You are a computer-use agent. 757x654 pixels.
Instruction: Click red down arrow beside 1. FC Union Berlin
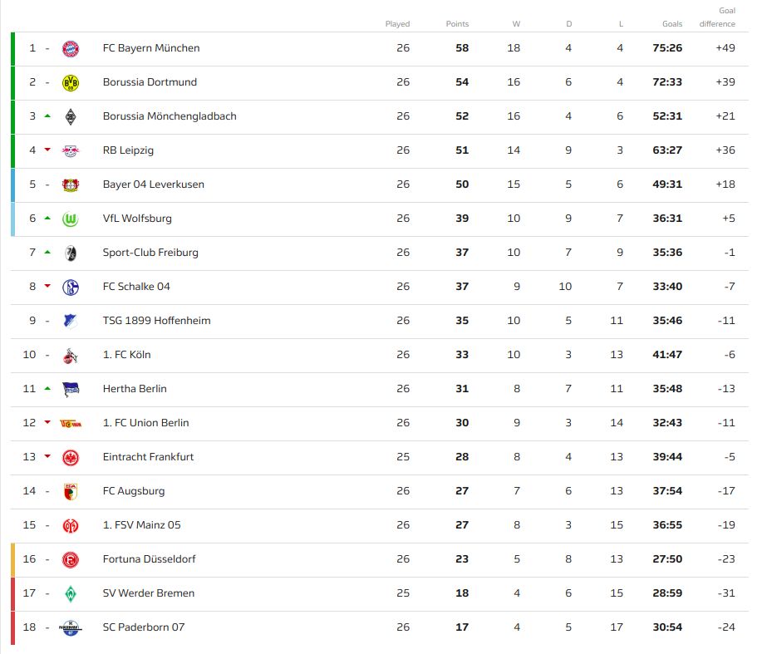pos(47,423)
